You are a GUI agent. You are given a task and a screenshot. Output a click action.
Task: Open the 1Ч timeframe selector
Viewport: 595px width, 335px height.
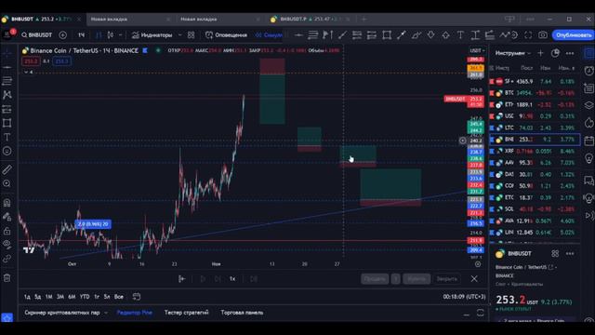[81, 35]
